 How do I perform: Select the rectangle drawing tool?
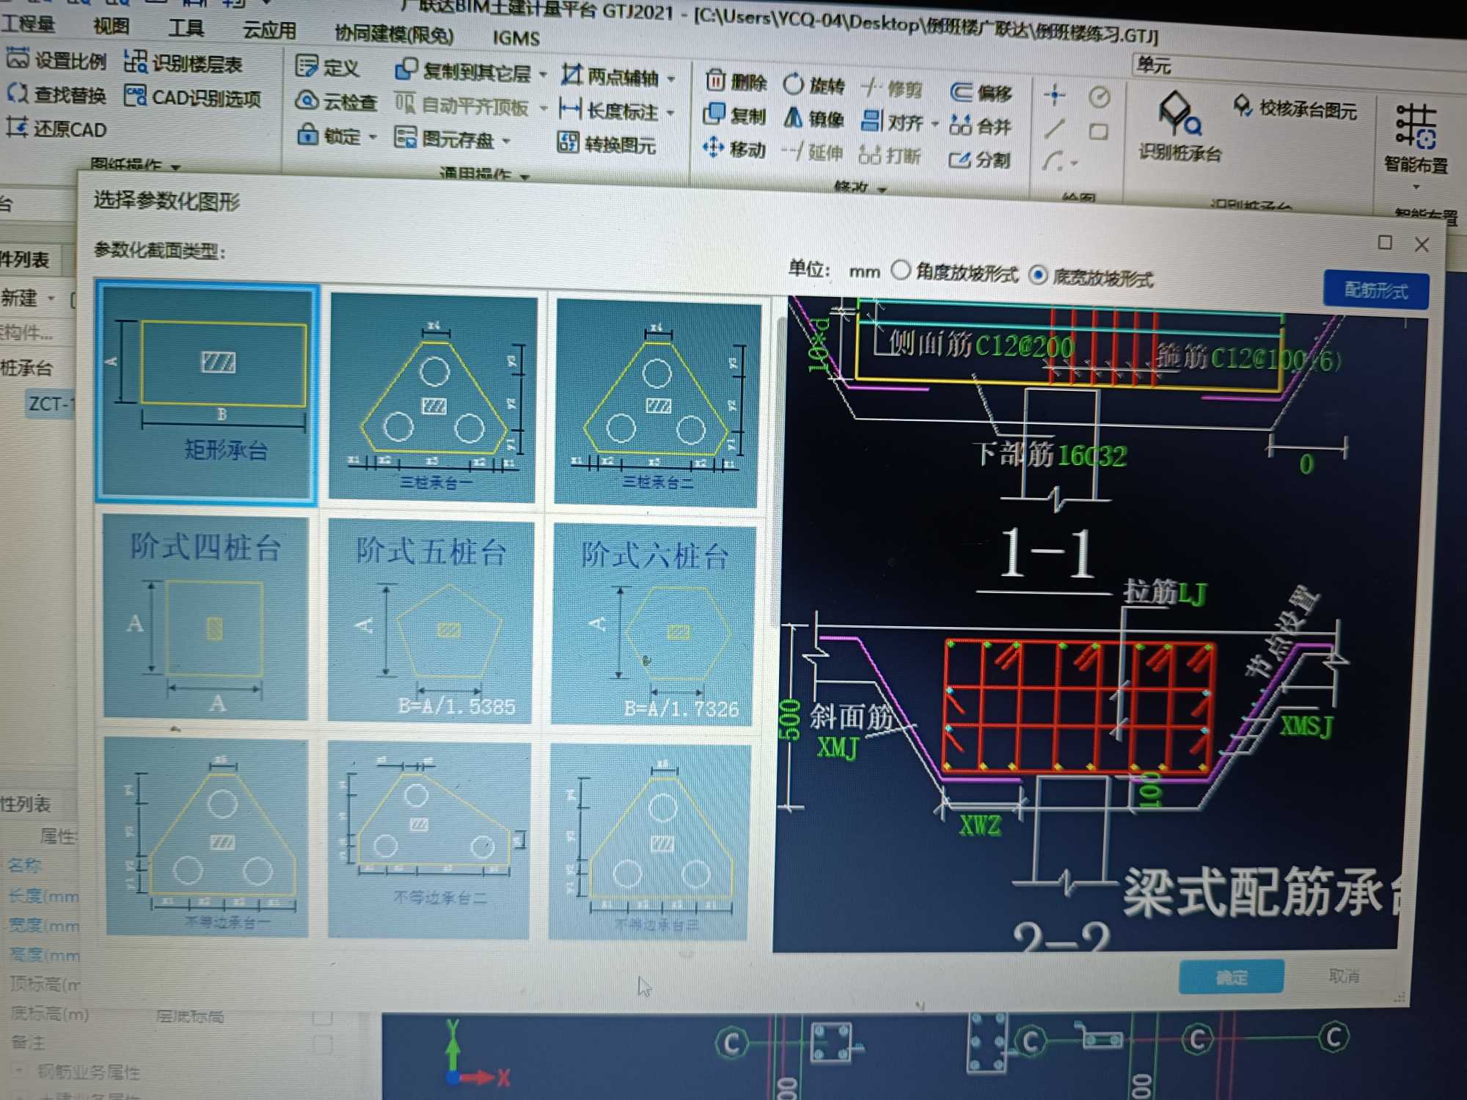1098,132
